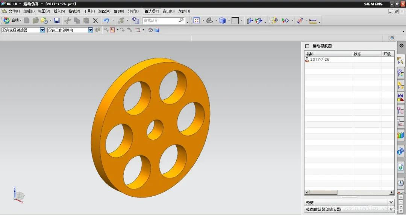Viewport: 406px width, 215px height.
Task: Open resource bar settings gear
Action: coord(401,45)
